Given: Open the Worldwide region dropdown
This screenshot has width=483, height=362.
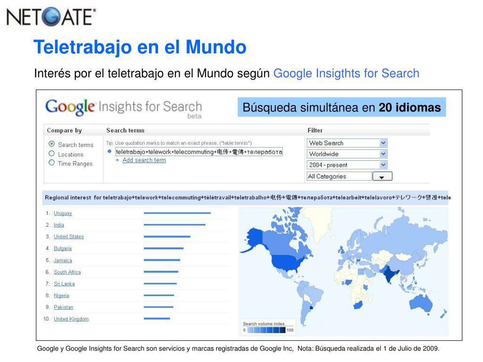Looking at the screenshot, I should pos(347,154).
